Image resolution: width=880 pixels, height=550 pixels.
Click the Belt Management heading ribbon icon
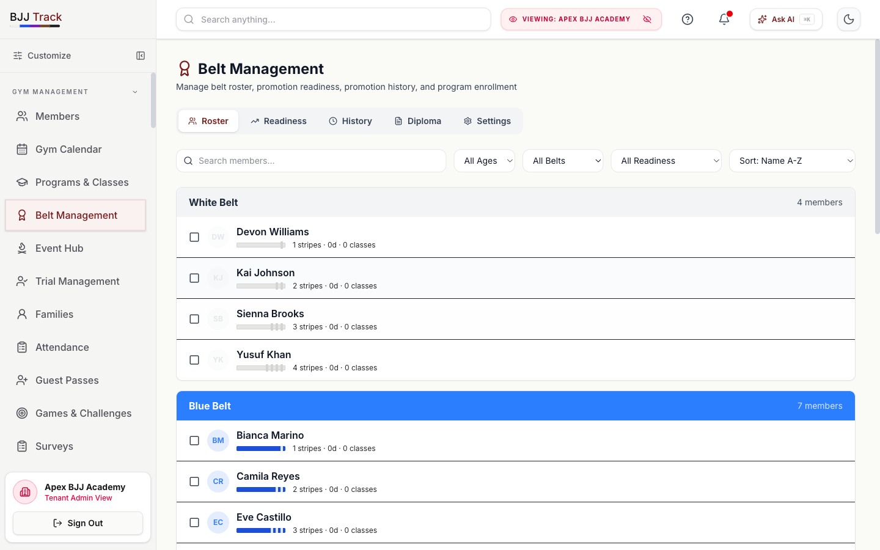point(184,68)
